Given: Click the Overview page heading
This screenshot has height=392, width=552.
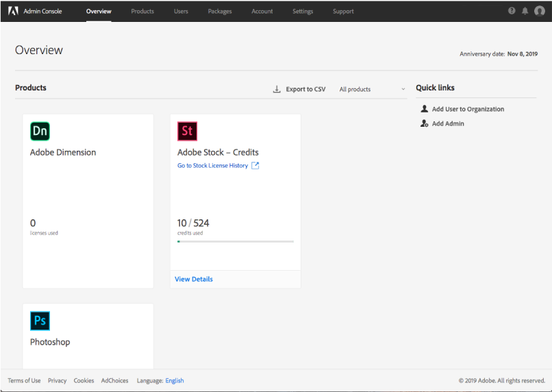Looking at the screenshot, I should 39,50.
